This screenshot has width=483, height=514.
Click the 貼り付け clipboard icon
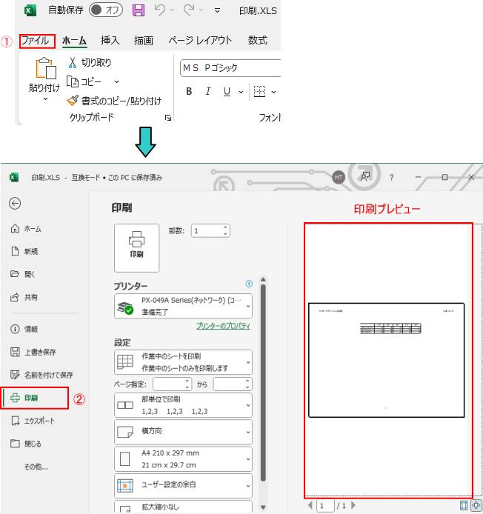45,69
